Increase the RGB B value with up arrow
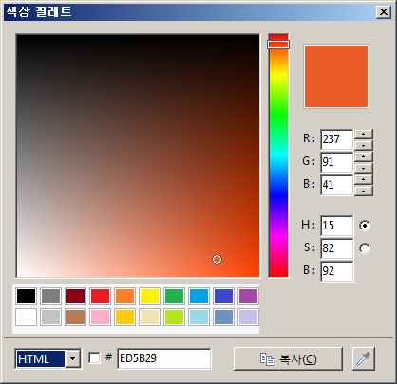397x384 pixels. pyautogui.click(x=364, y=179)
